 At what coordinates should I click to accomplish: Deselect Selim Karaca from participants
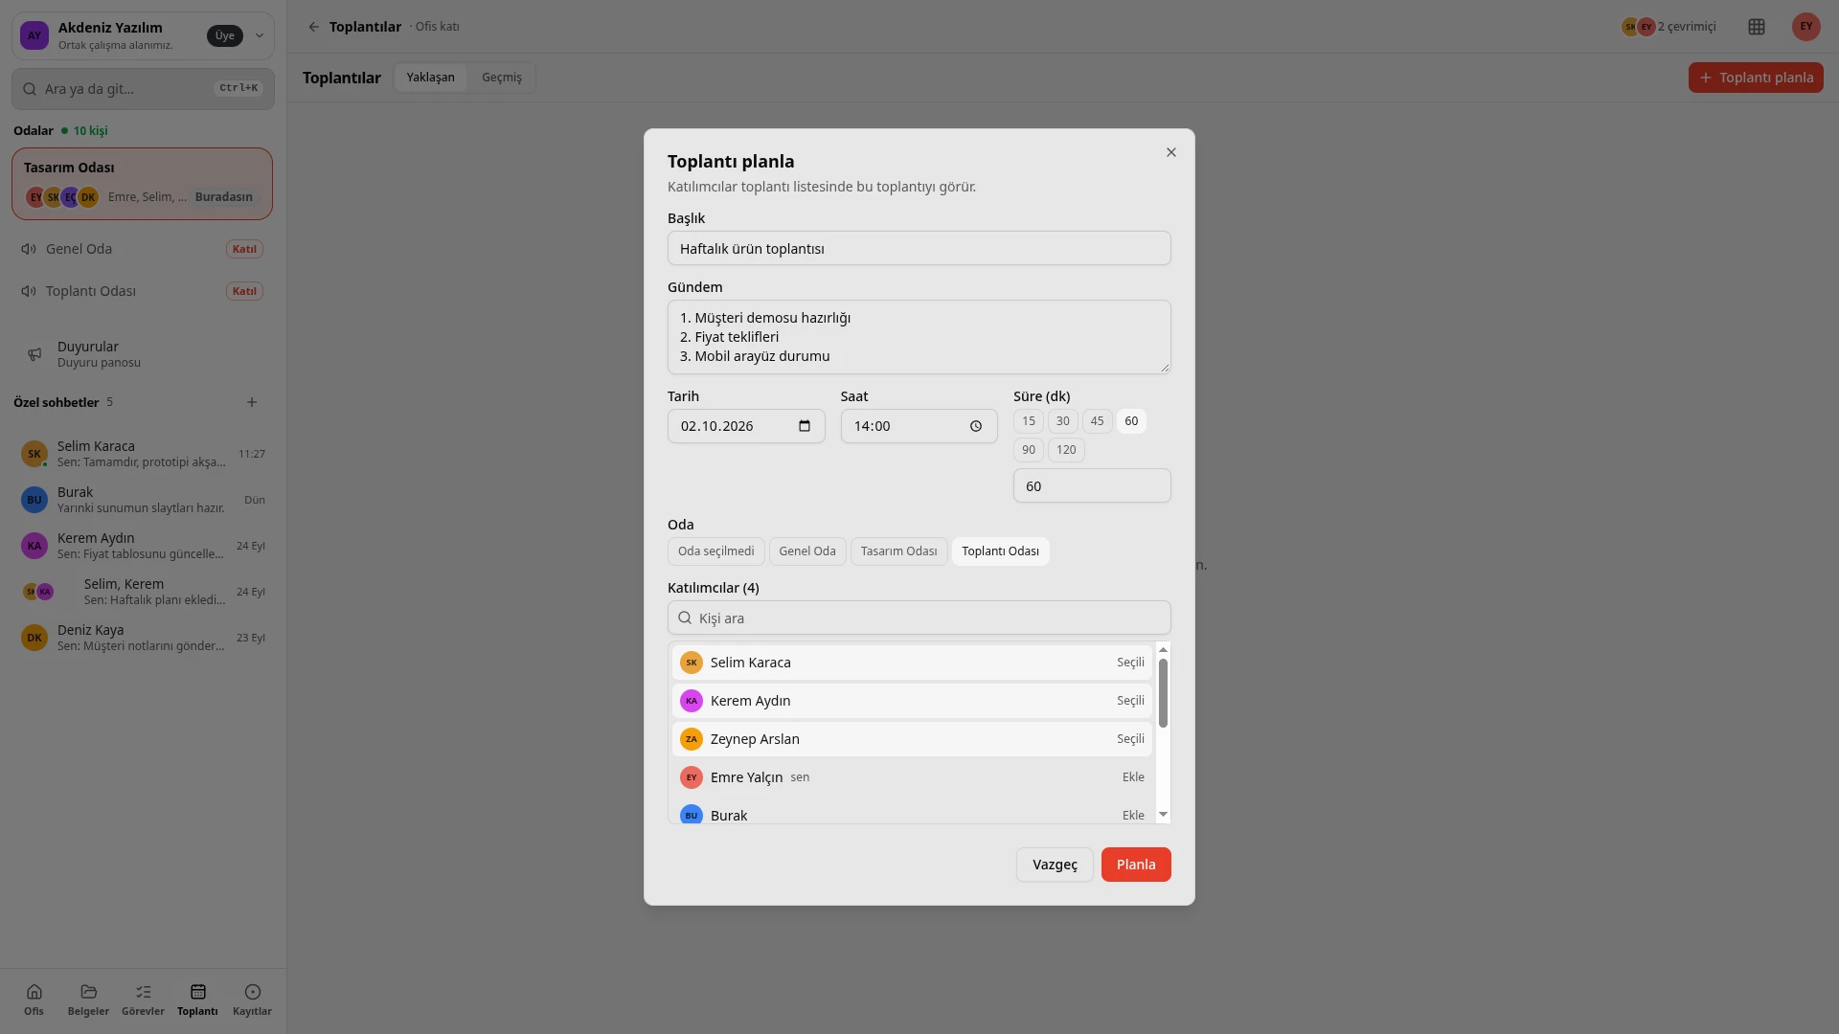tap(912, 663)
